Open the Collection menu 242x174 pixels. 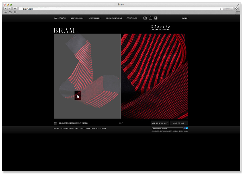coord(60,18)
